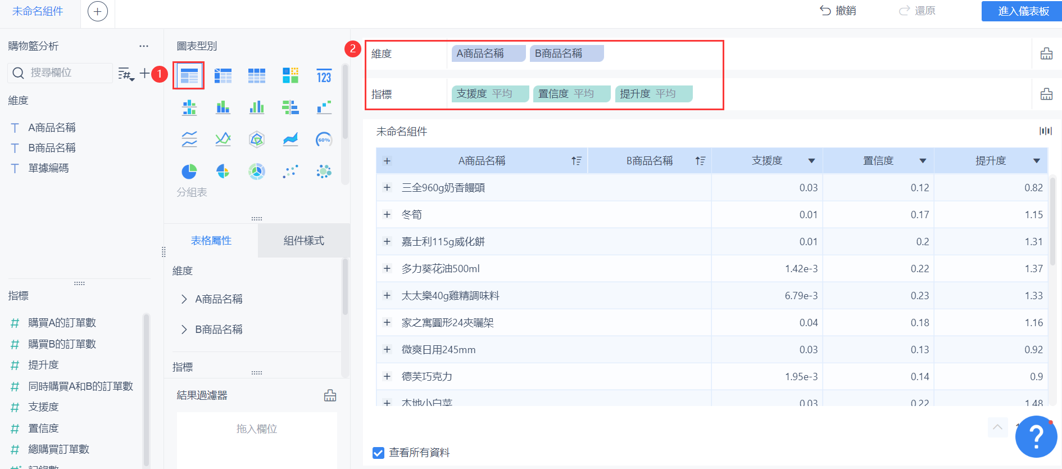
Task: Open the 支援度 column header dropdown
Action: click(811, 161)
